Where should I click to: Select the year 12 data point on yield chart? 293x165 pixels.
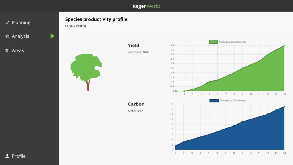point(268,55)
